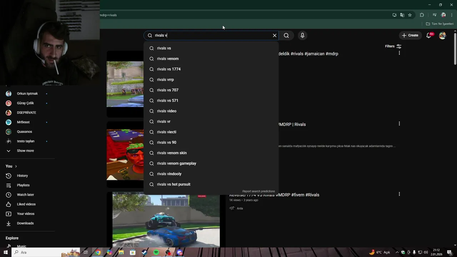Image resolution: width=457 pixels, height=257 pixels.
Task: Select suggestion 'rivals vs 707'
Action: (211, 90)
